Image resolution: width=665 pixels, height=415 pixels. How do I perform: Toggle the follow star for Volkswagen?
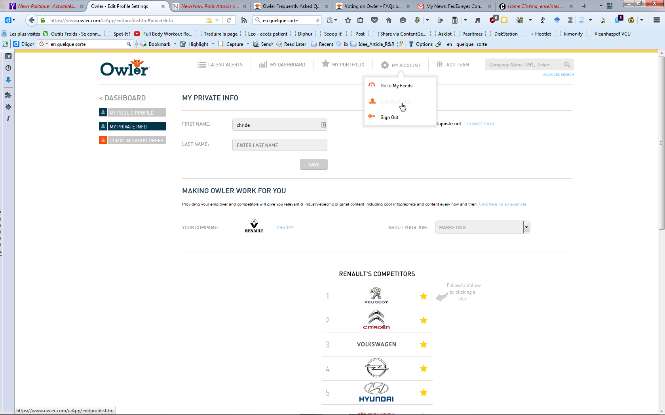[x=424, y=344]
